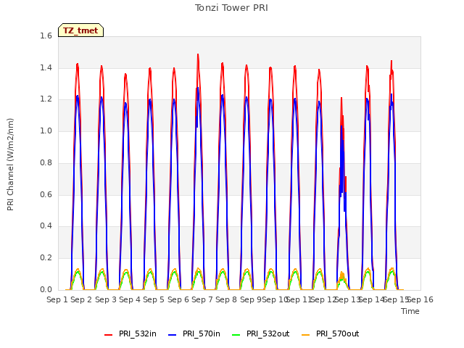Click the TZ_tmet annotation label
The width and height of the screenshot is (464, 348).
coord(80,30)
